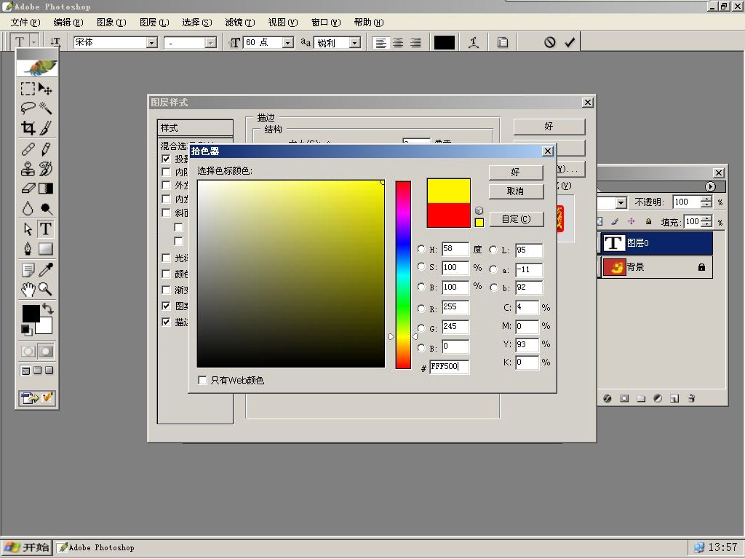Select the Zoom magnifier tool
This screenshot has height=559, width=745.
(x=46, y=289)
